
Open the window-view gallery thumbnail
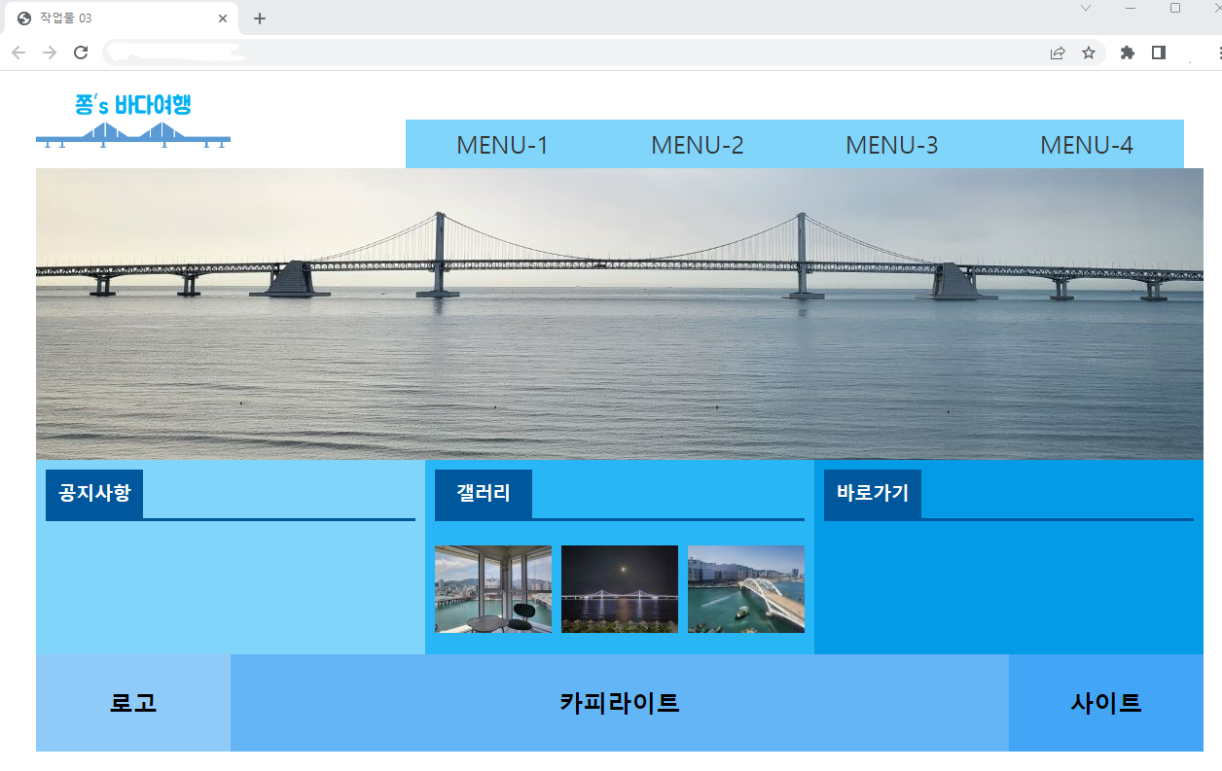pyautogui.click(x=493, y=589)
